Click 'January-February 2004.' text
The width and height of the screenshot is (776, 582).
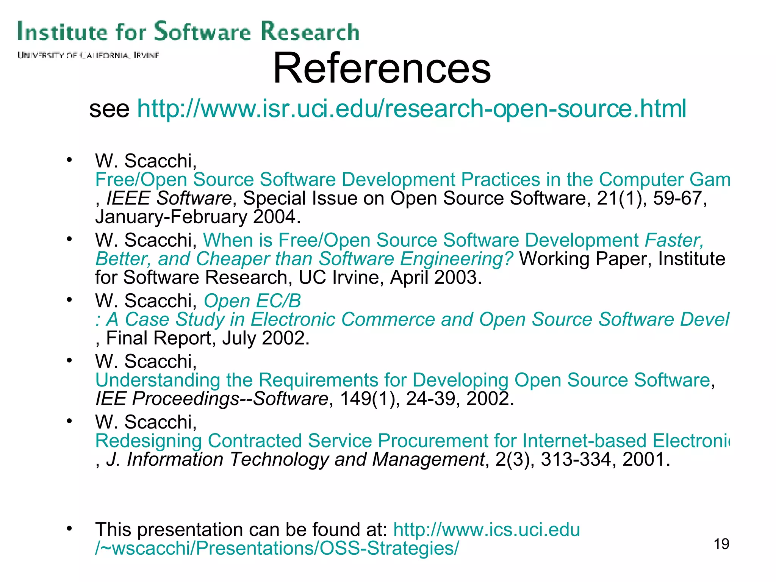(x=198, y=217)
